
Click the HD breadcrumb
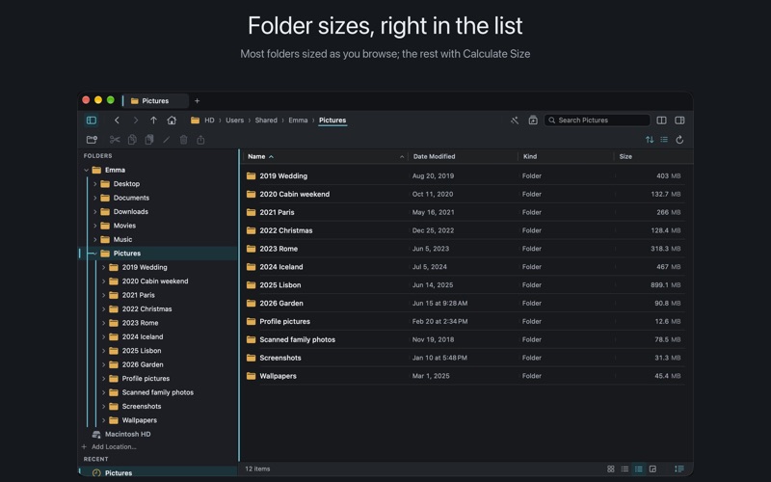click(x=209, y=120)
